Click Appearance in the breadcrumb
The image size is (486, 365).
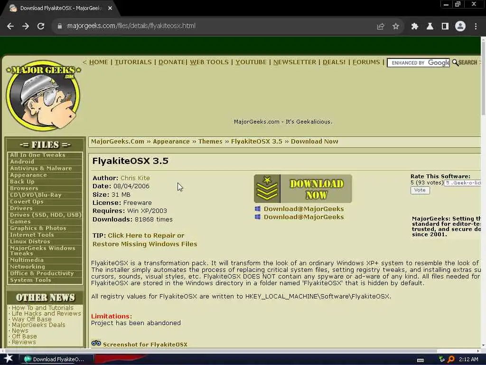[x=171, y=142]
